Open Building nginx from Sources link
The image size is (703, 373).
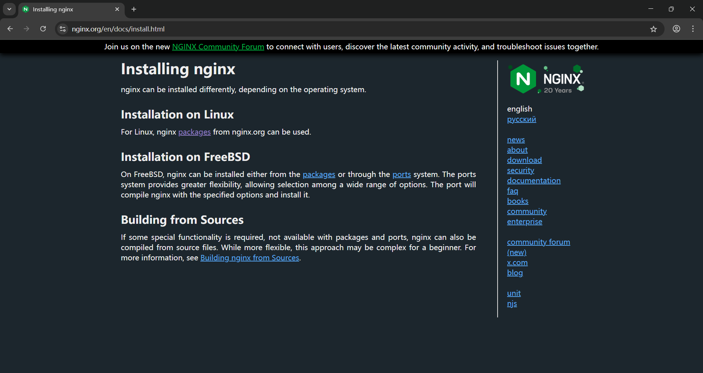coord(250,258)
